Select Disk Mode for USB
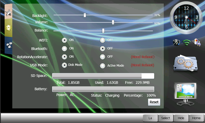The image size is (205, 123). [x=64, y=65]
